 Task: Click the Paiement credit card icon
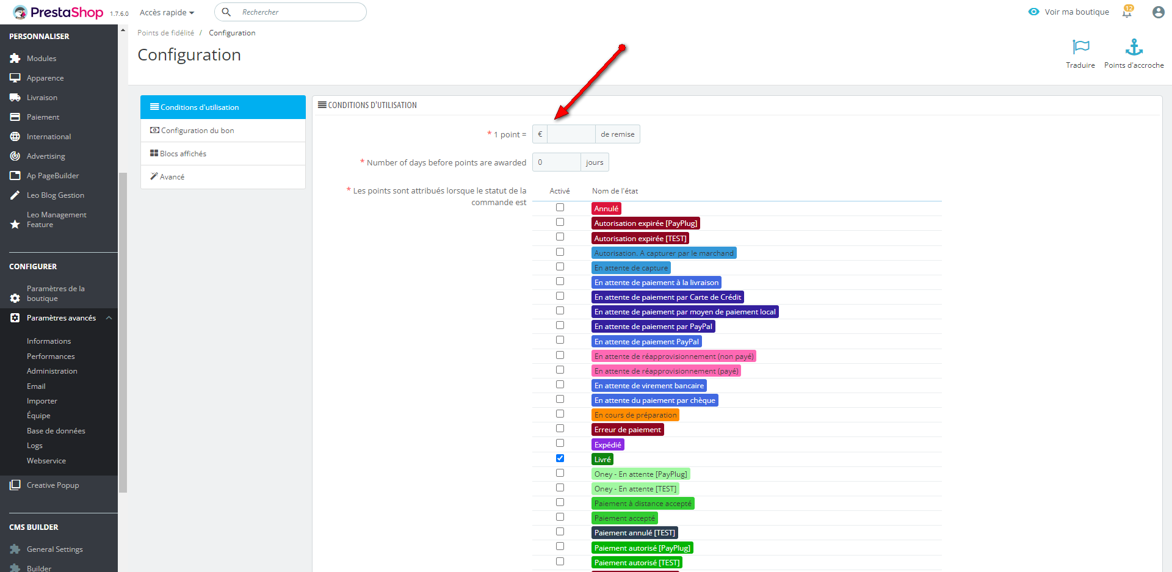pyautogui.click(x=15, y=117)
